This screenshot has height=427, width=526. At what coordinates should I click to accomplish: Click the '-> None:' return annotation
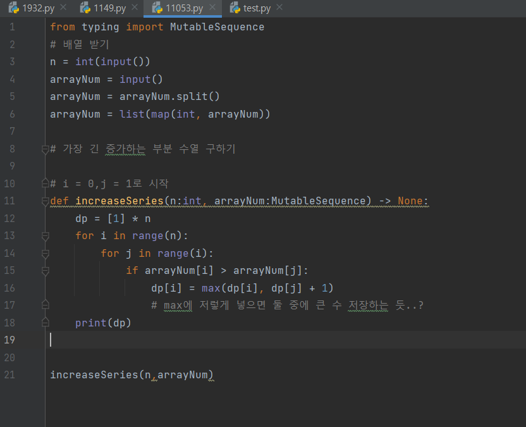click(404, 201)
